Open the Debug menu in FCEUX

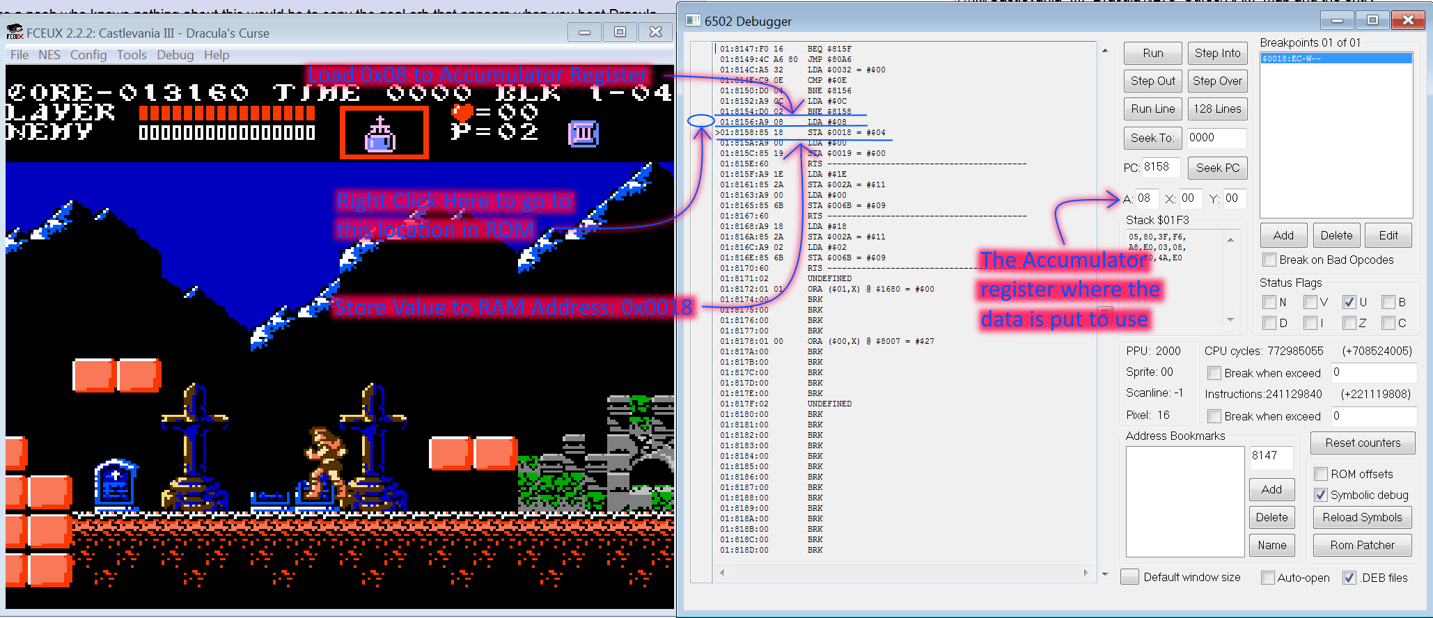pyautogui.click(x=175, y=55)
